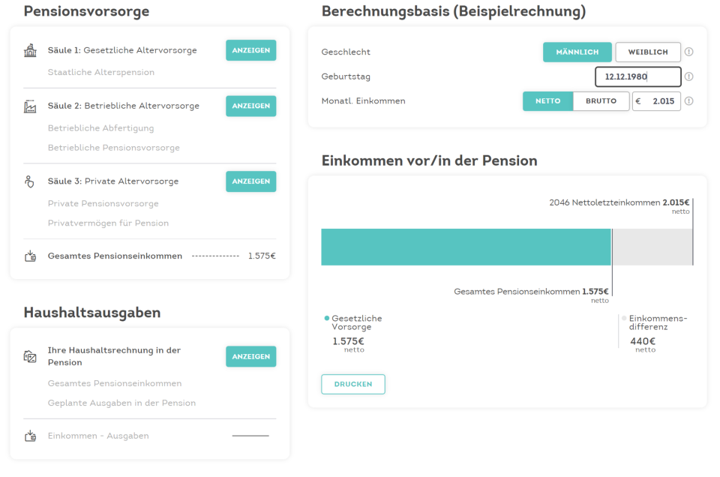This screenshot has height=477, width=720.
Task: Select the chart icon next to Säule 2
Action: tap(29, 106)
